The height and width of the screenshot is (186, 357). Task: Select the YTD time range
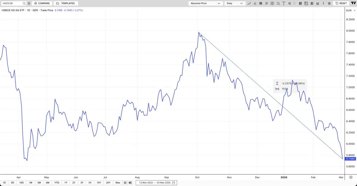(57, 183)
